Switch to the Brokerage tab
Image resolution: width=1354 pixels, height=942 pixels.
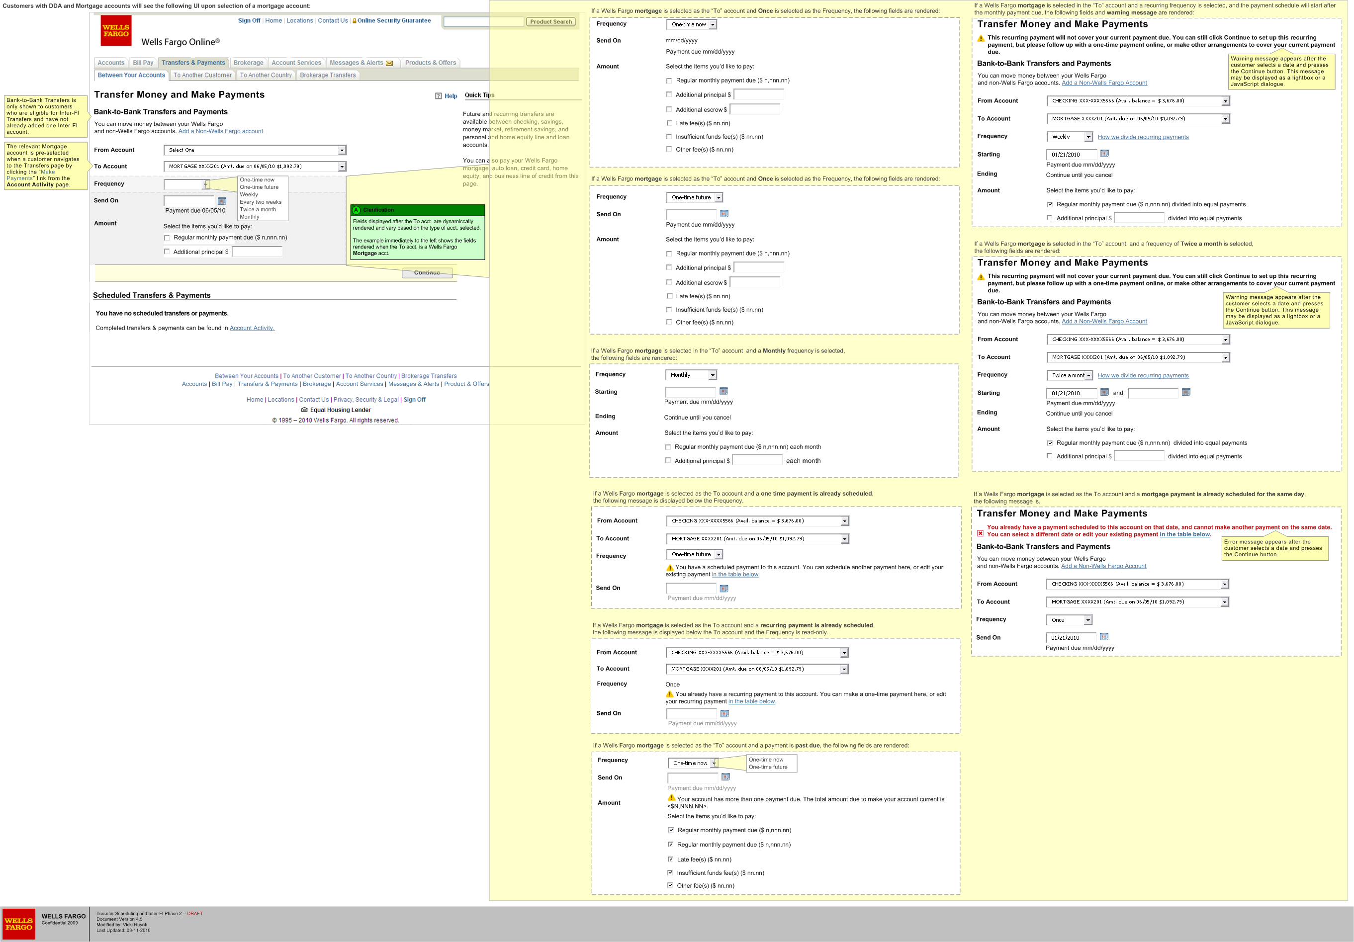(x=248, y=63)
